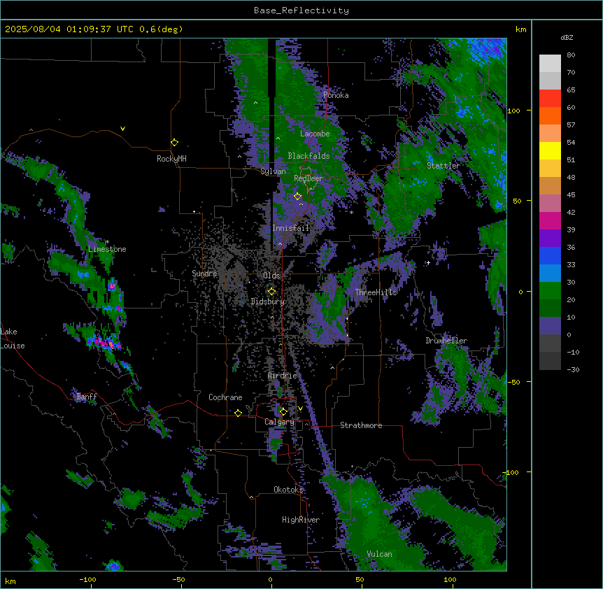Click the Sylvan label
603x589 pixels.
pos(273,171)
